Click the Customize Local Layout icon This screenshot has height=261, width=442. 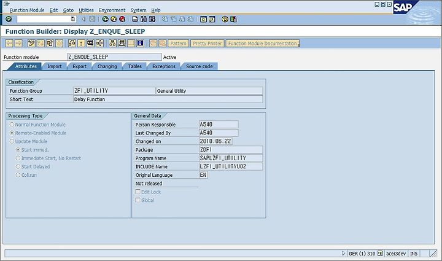[233, 19]
